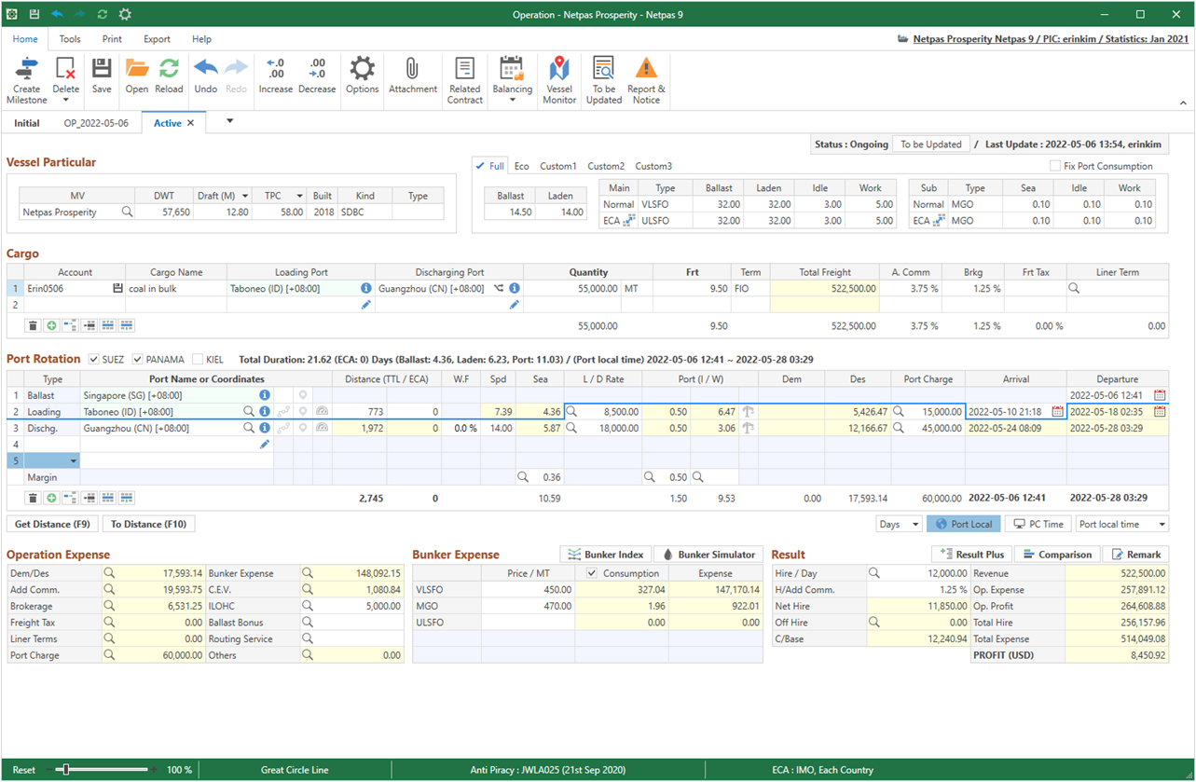The image size is (1196, 782).
Task: Open the Options gear
Action: pyautogui.click(x=362, y=69)
